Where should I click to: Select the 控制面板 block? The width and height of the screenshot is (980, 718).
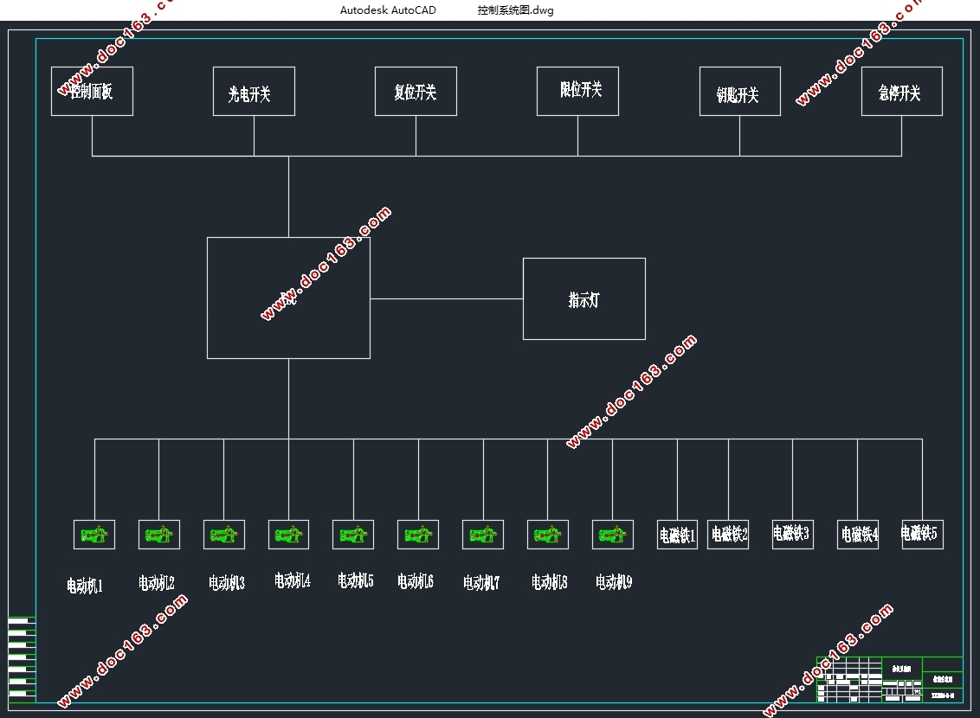(92, 91)
